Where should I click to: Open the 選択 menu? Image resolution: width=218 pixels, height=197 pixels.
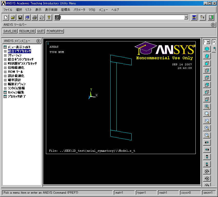(19, 10)
